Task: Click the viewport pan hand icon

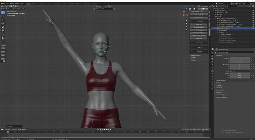Action: click(x=187, y=23)
